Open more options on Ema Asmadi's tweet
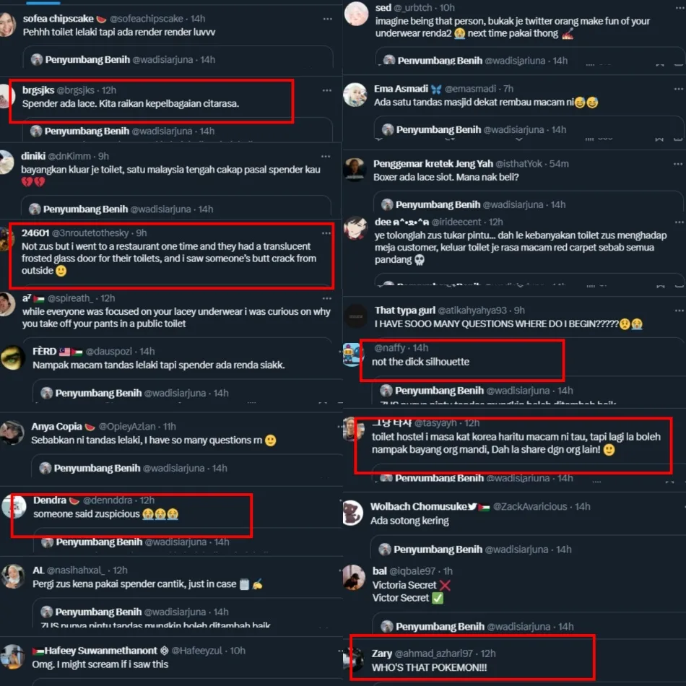 (x=679, y=89)
